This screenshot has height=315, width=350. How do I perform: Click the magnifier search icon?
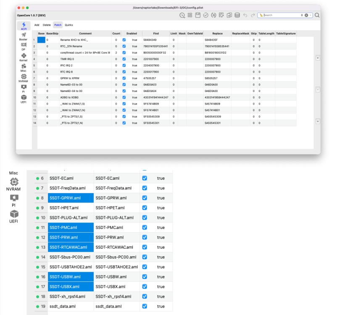[x=317, y=15]
